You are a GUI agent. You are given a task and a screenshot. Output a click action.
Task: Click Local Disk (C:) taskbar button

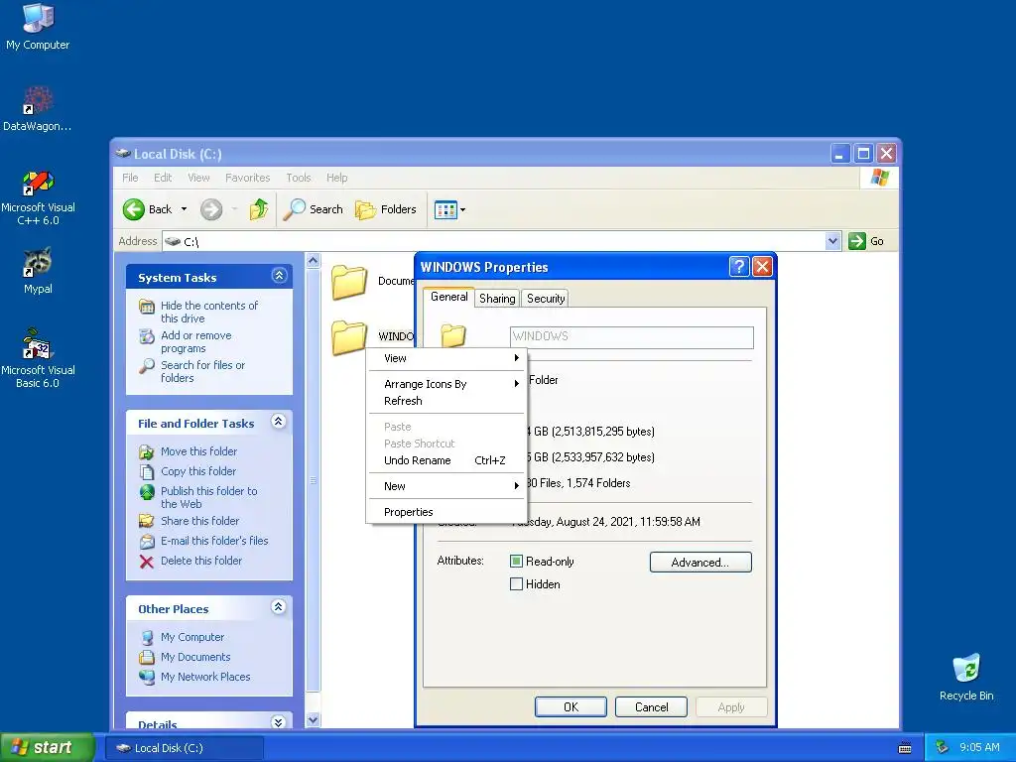tap(185, 748)
